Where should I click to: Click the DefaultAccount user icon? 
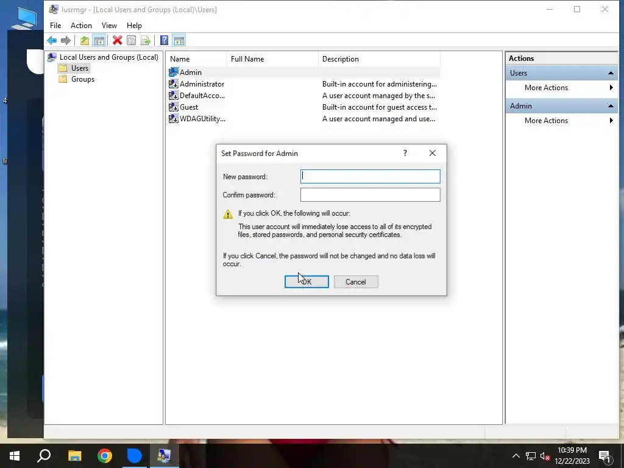[174, 95]
